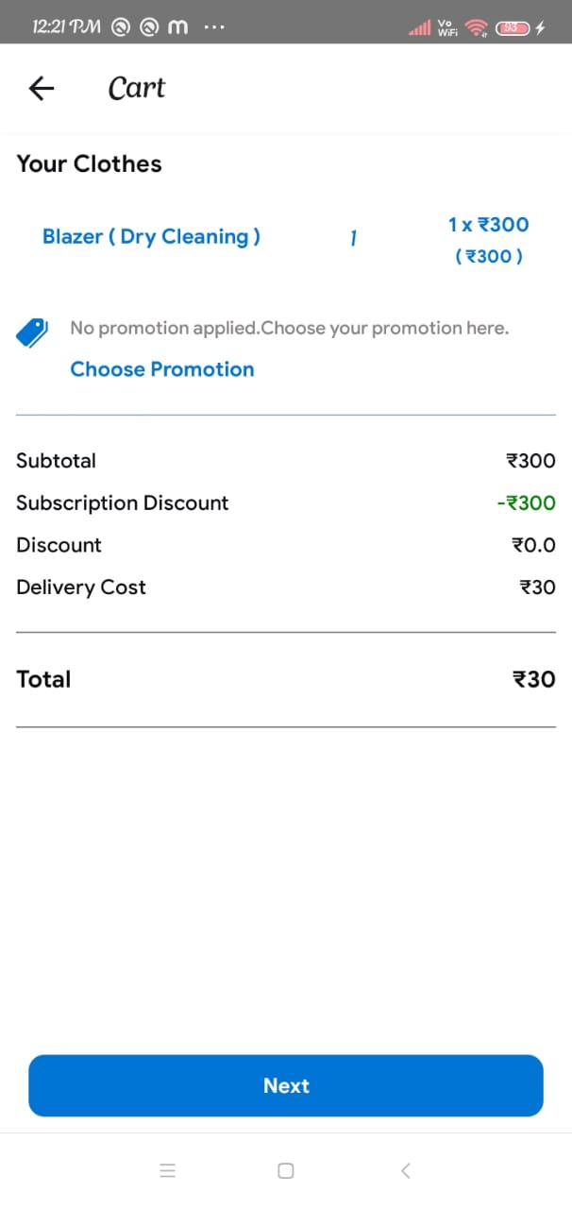The width and height of the screenshot is (572, 1209).
Task: Select the Blazer (Dry Cleaning) item
Action: click(151, 237)
